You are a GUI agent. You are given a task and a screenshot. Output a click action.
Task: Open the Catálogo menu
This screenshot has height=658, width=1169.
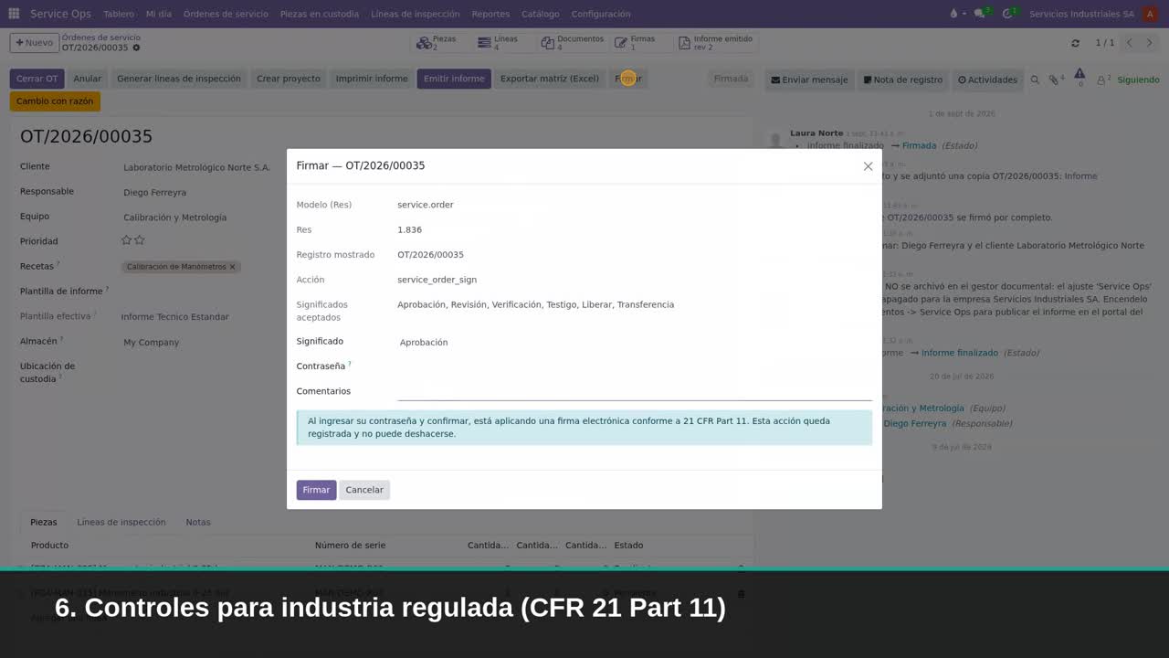[541, 14]
